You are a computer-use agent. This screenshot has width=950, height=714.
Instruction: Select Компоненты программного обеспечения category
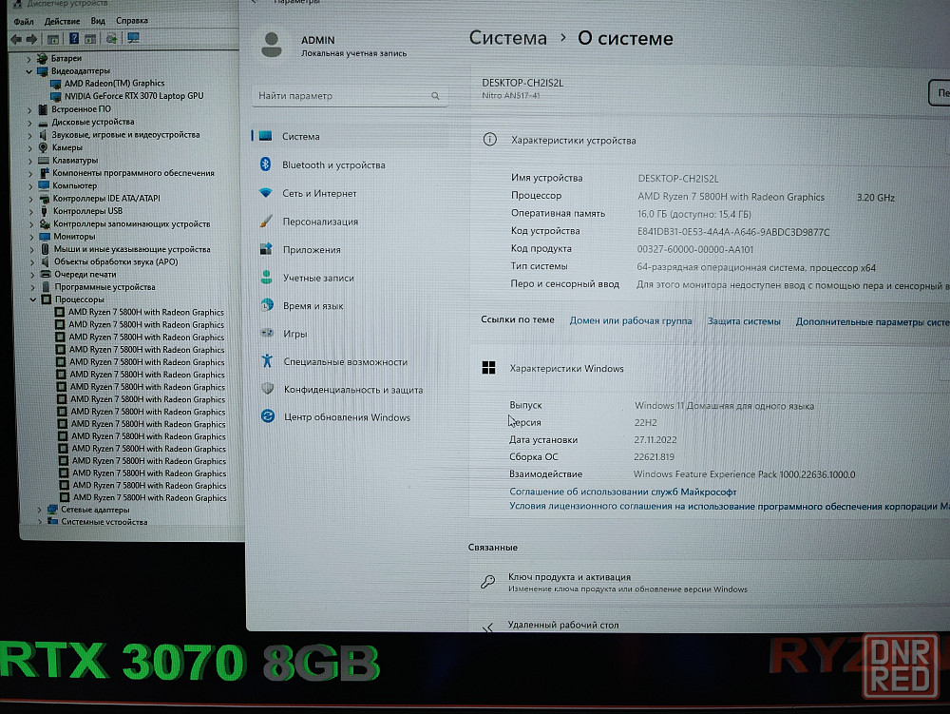133,173
